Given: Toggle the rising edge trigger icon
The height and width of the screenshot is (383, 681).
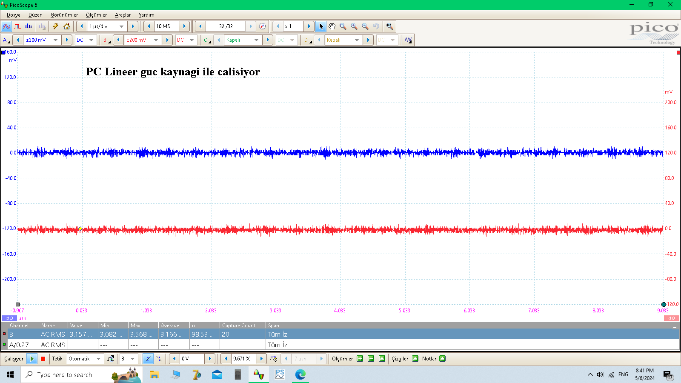Looking at the screenshot, I should (148, 359).
